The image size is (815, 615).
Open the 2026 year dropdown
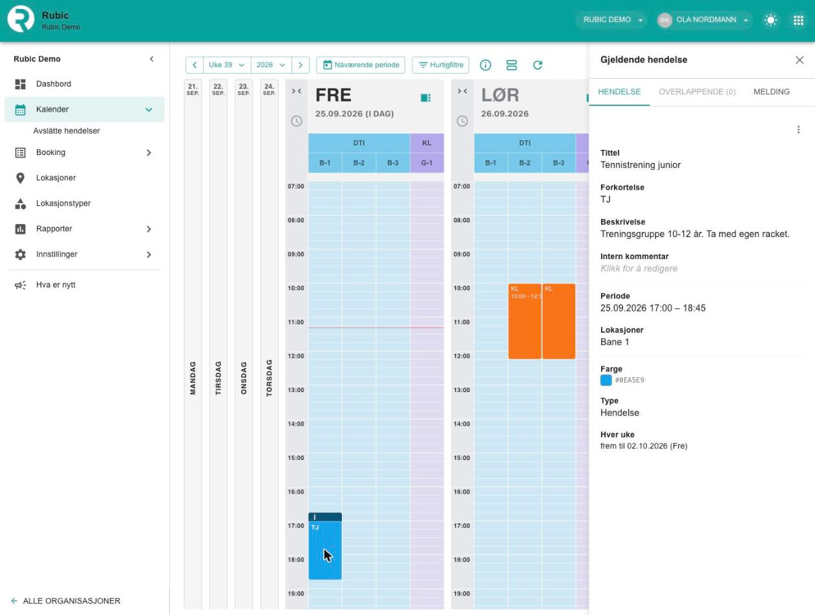(271, 65)
